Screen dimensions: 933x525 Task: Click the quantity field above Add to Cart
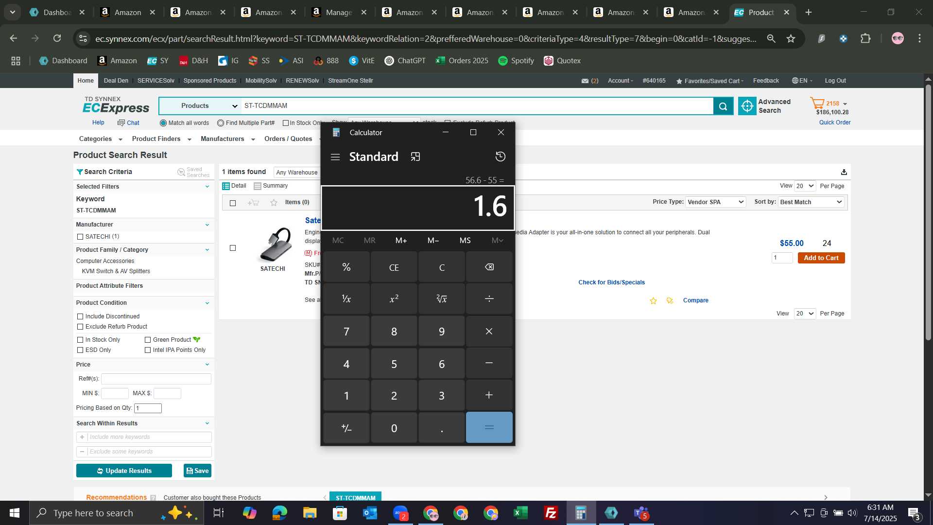click(x=782, y=258)
